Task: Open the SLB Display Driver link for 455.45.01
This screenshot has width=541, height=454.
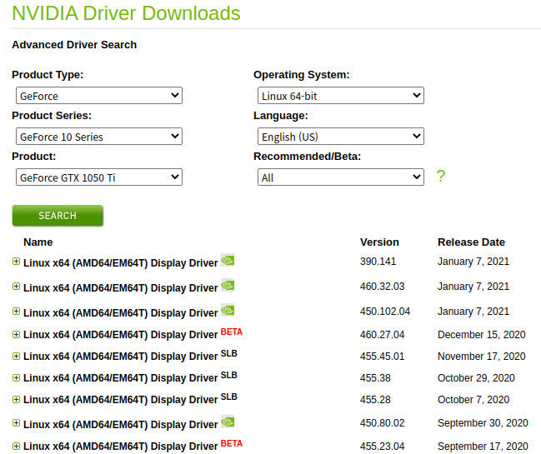Action: click(120, 357)
